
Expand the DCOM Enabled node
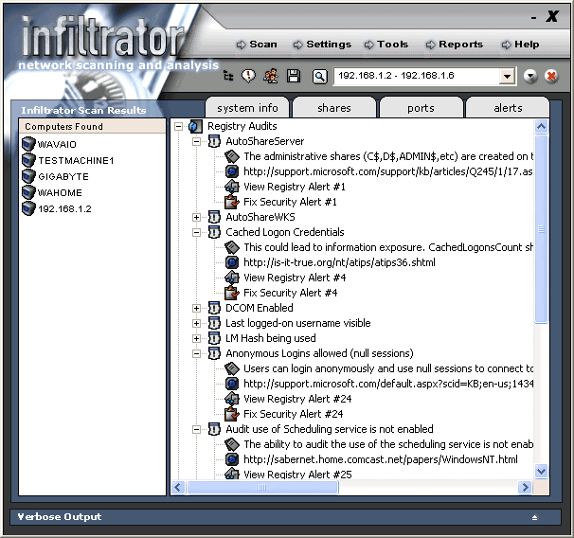click(x=197, y=308)
